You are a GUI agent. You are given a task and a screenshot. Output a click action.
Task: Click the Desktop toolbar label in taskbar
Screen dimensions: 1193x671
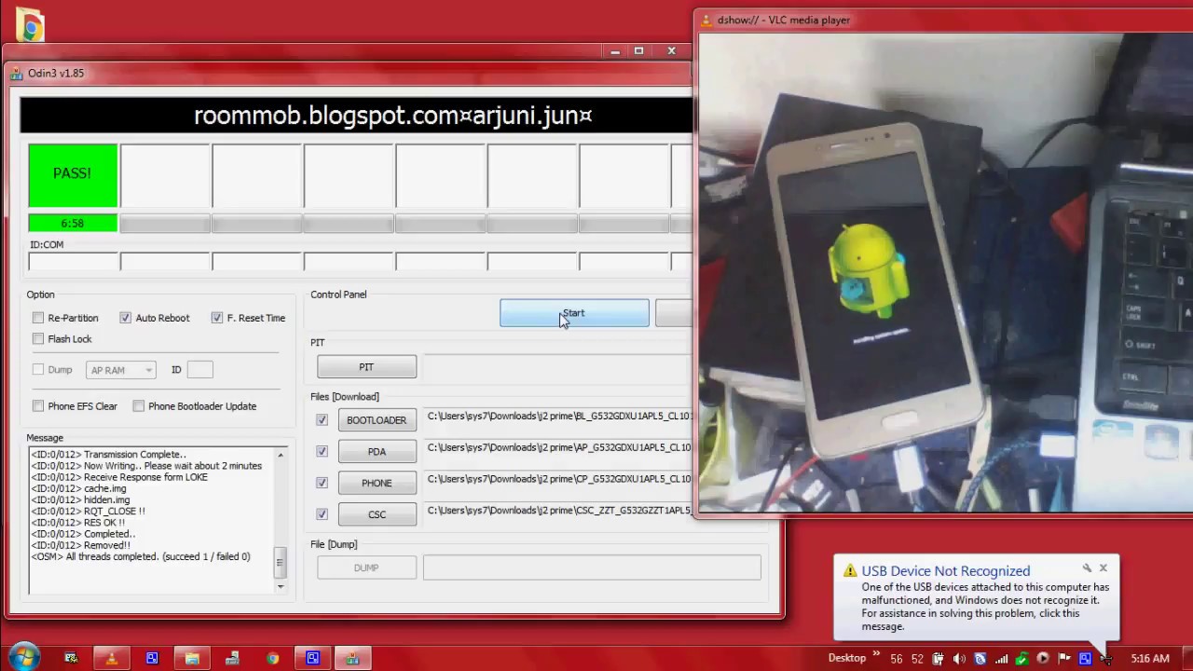tap(846, 658)
